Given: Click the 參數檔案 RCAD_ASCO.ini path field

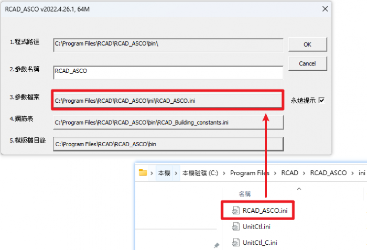Looking at the screenshot, I should click(x=168, y=101).
